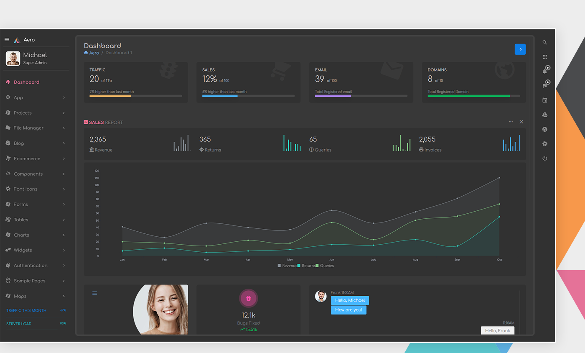
Task: Click the woman's profile photo
Action: tap(160, 310)
